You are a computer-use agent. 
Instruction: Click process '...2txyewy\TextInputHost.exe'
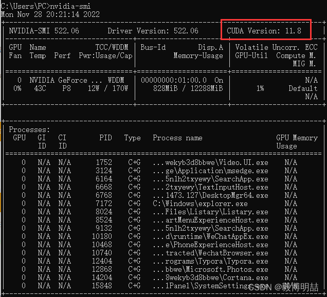(x=210, y=187)
